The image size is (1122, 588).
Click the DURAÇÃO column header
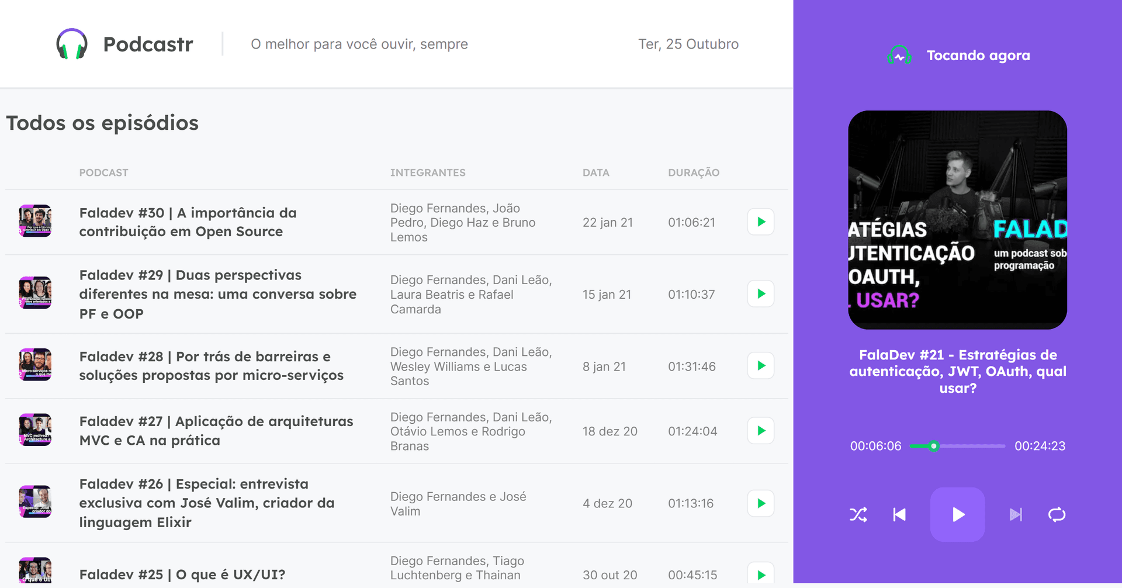694,172
